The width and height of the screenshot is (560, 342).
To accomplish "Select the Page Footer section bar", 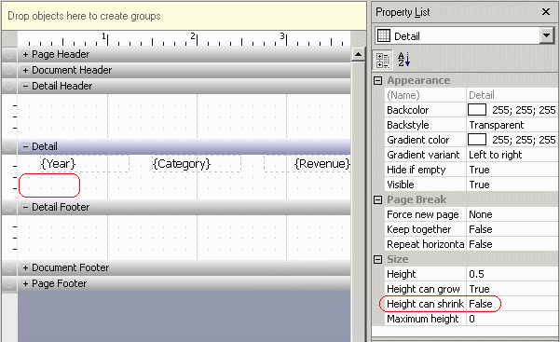I will click(x=184, y=283).
